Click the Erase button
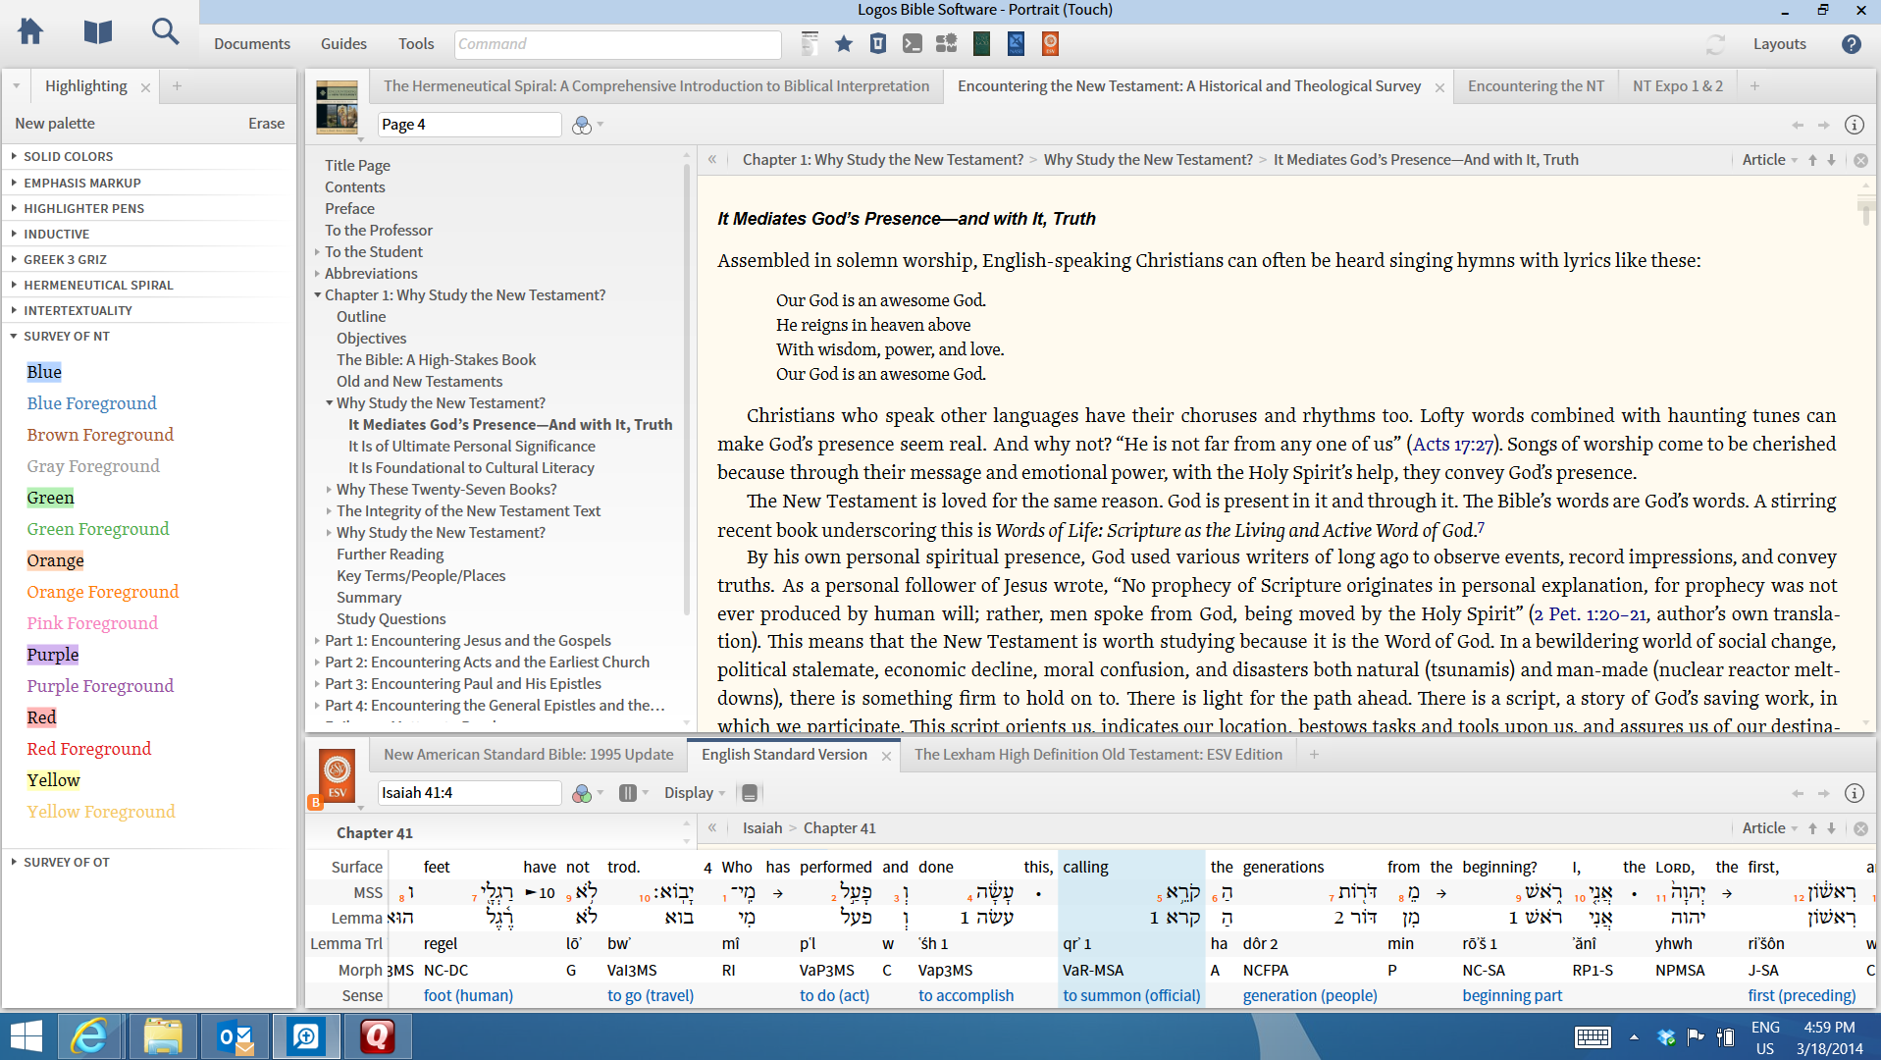Viewport: 1881px width, 1060px height. [x=266, y=124]
